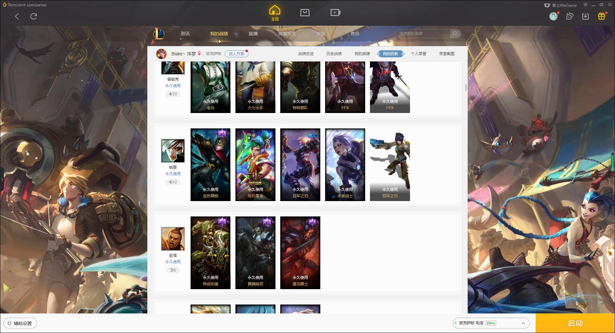Click the 4/12 skin count badge
This screenshot has width=615, height=333.
(173, 182)
